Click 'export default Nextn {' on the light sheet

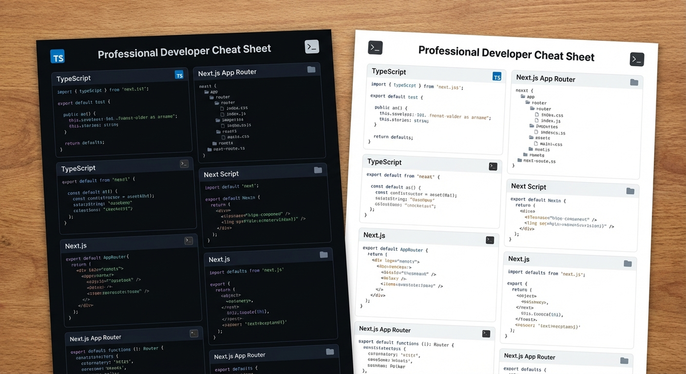pyautogui.click(x=537, y=200)
